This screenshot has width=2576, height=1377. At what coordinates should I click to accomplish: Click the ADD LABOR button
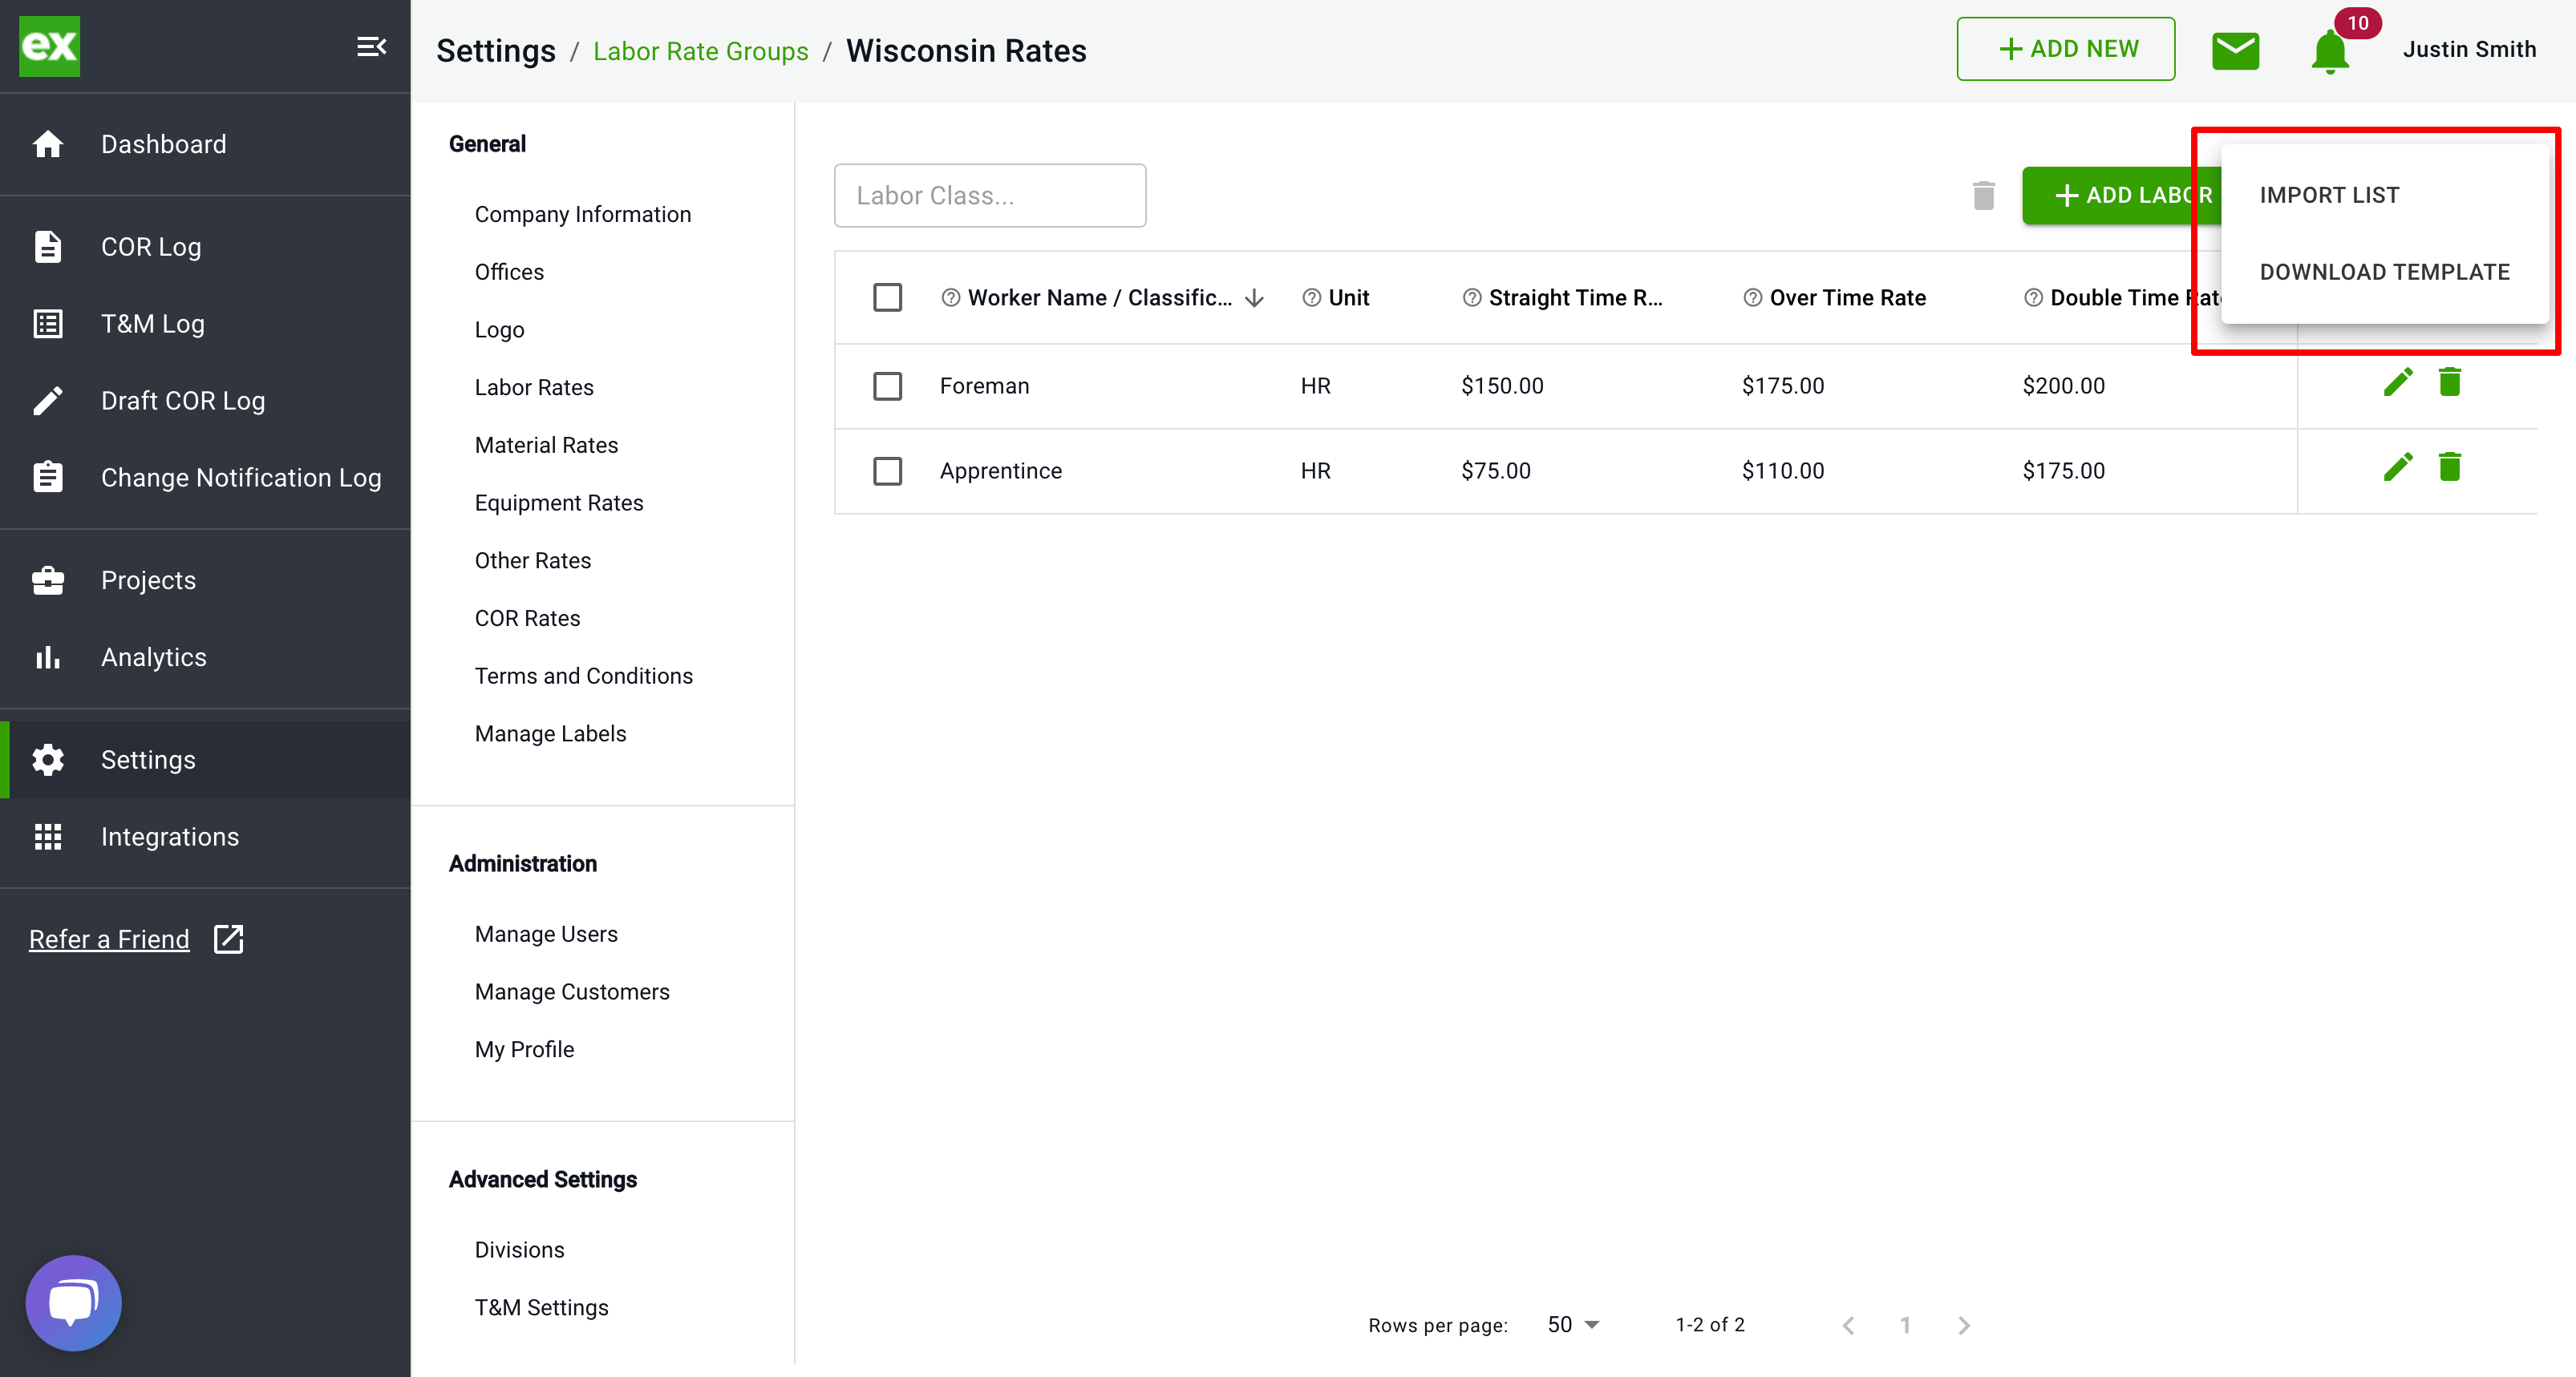tap(2123, 195)
